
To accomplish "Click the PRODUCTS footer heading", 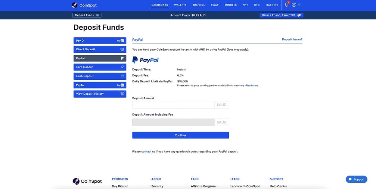I will tap(120, 179).
